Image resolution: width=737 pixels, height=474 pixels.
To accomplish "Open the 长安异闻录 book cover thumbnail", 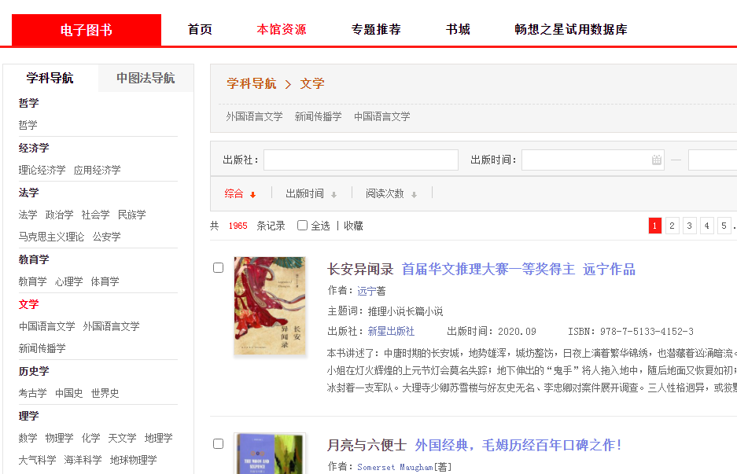I will click(270, 306).
